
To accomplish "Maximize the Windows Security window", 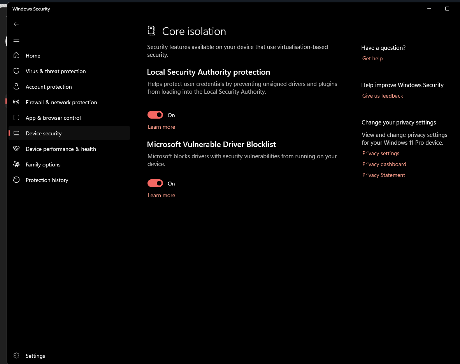I will [x=447, y=9].
